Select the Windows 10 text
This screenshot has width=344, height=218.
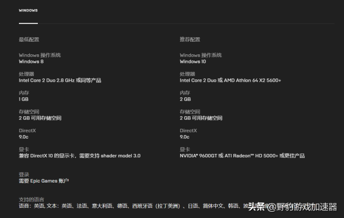pos(193,61)
